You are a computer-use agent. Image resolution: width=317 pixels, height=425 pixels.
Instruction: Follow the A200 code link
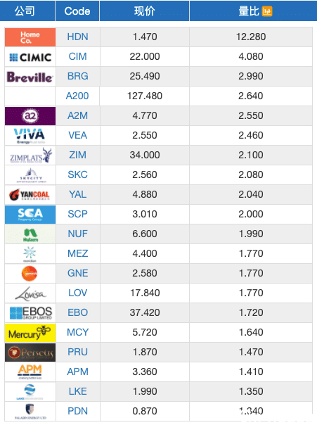[x=77, y=96]
